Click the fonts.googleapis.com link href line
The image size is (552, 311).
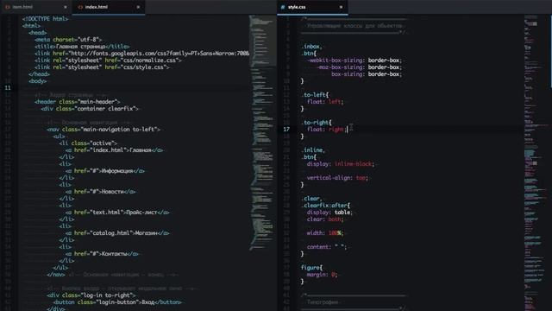pyautogui.click(x=141, y=54)
